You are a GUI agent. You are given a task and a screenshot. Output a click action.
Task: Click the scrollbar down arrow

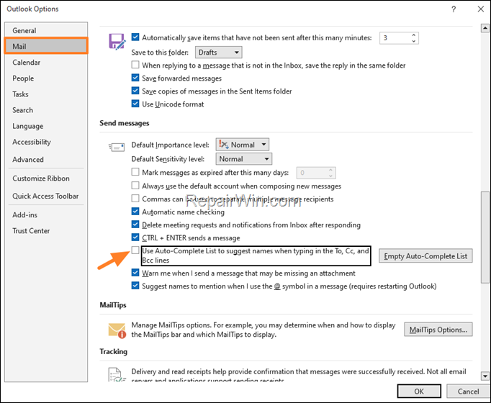(x=485, y=376)
